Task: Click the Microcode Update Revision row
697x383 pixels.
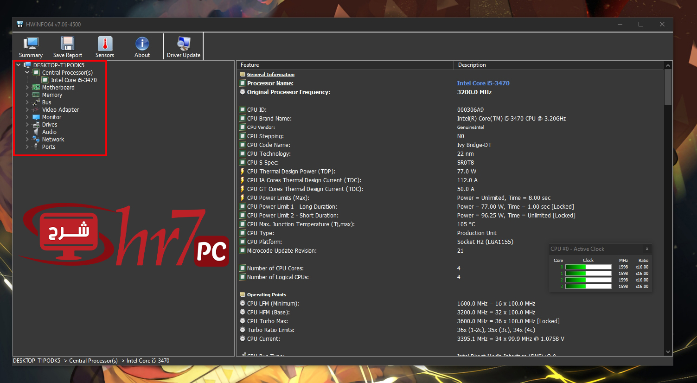Action: tap(450, 251)
